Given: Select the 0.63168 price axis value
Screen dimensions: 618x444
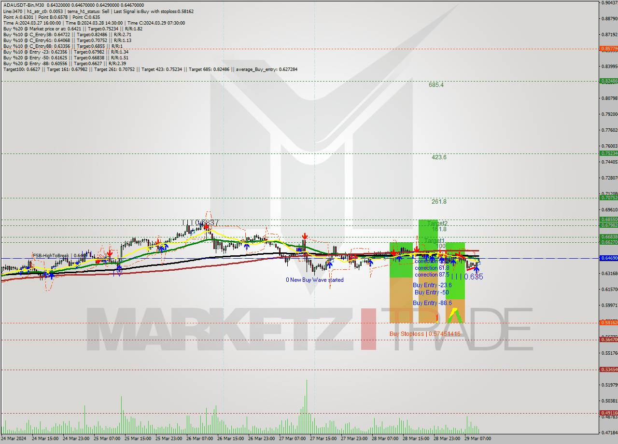Looking at the screenshot, I should coord(609,274).
